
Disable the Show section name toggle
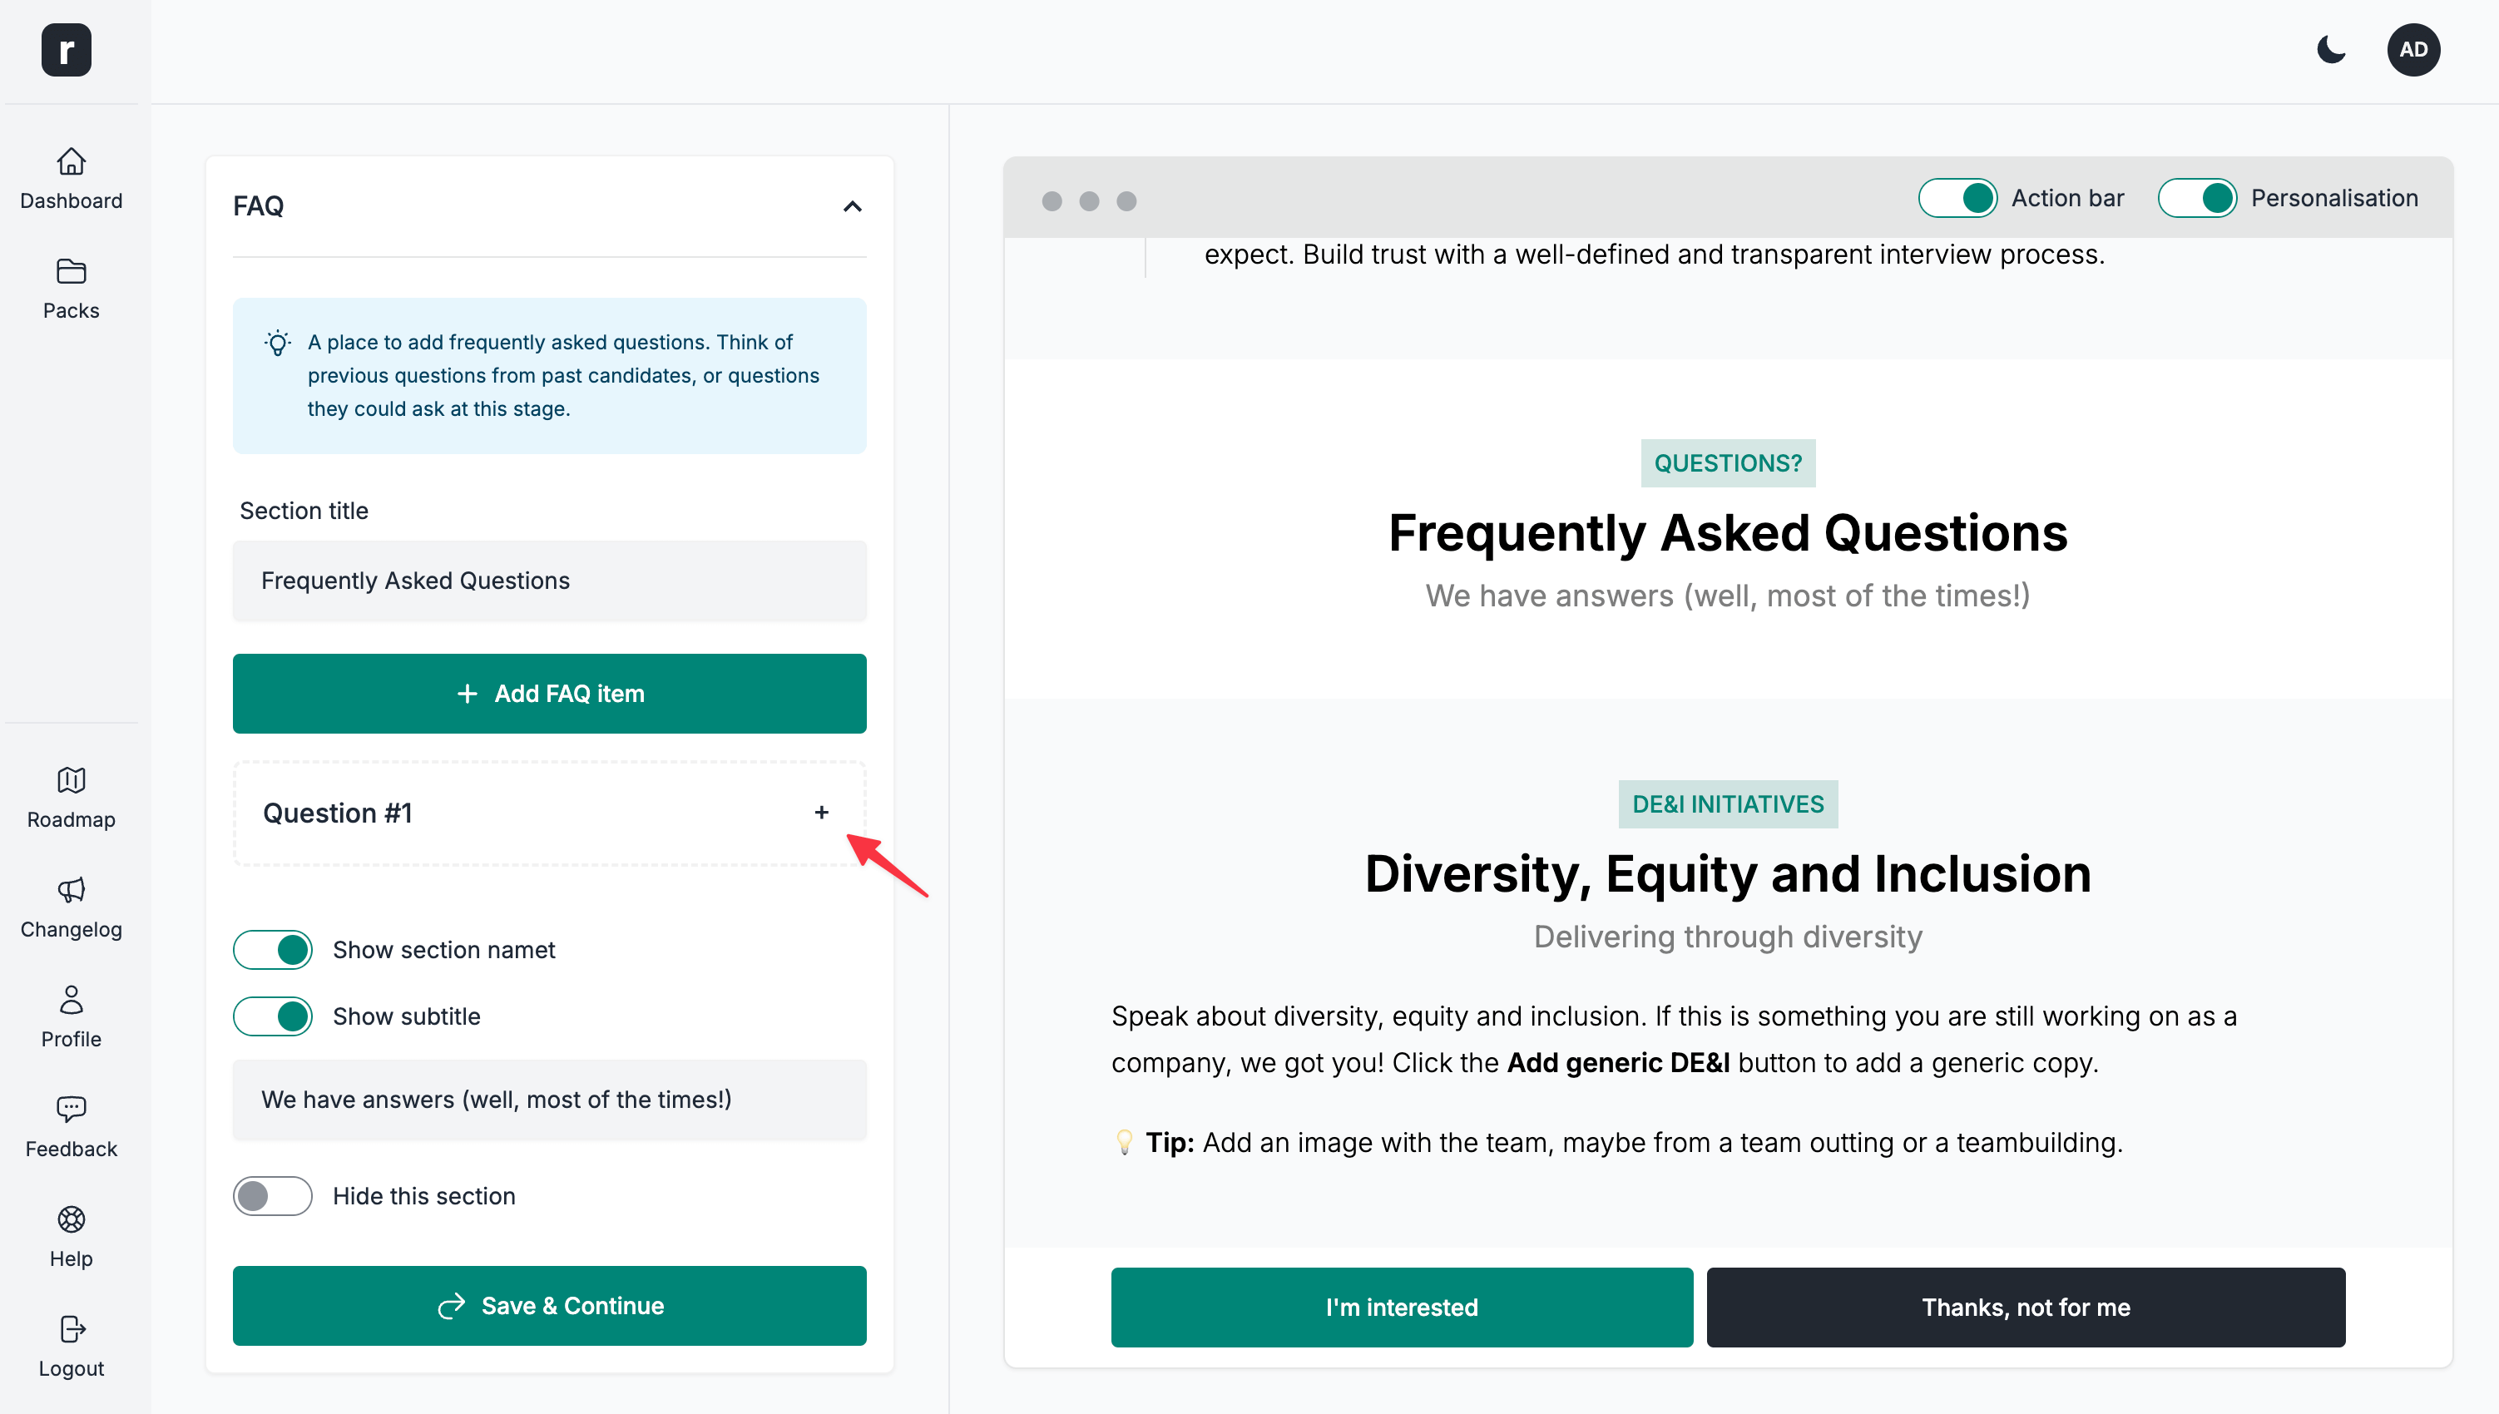(x=273, y=949)
